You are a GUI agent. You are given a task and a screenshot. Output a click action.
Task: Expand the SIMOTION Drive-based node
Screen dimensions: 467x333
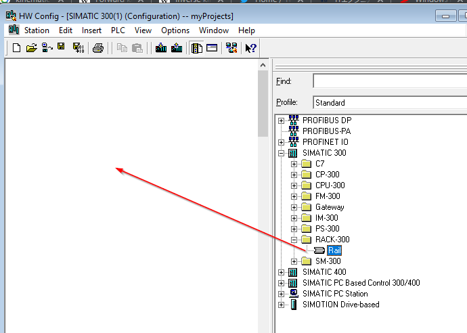281,305
